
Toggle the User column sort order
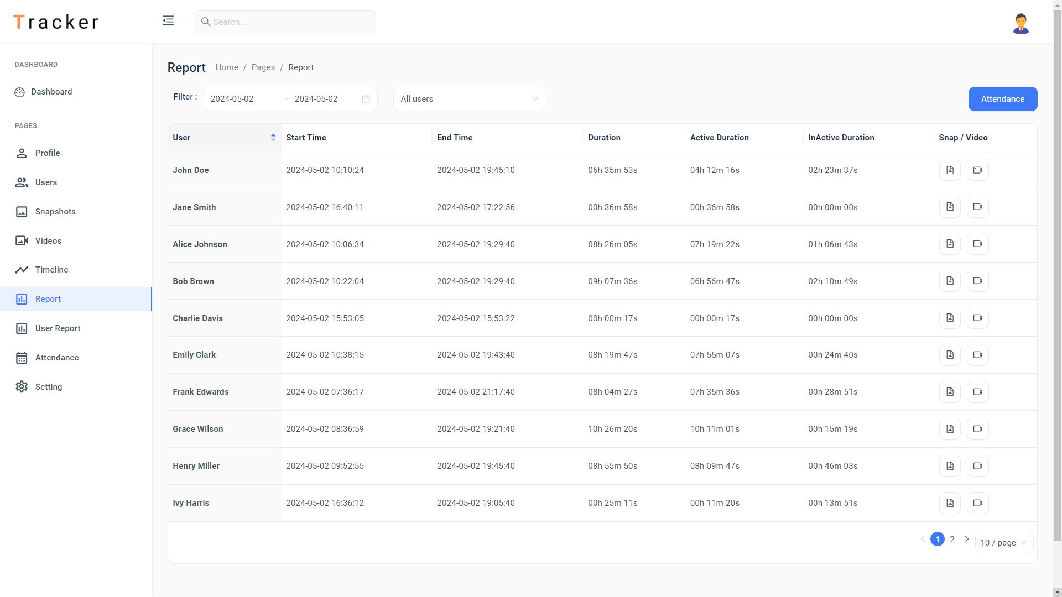tap(273, 138)
